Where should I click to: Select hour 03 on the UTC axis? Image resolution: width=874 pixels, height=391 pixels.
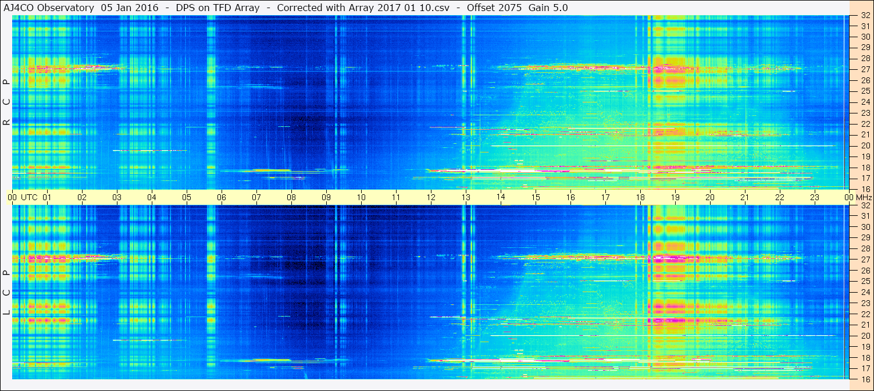[x=117, y=197]
